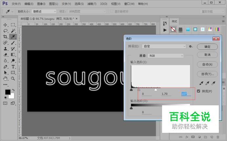Select the Rectangle shape tool
This screenshot has height=141, width=227.
(13, 73)
